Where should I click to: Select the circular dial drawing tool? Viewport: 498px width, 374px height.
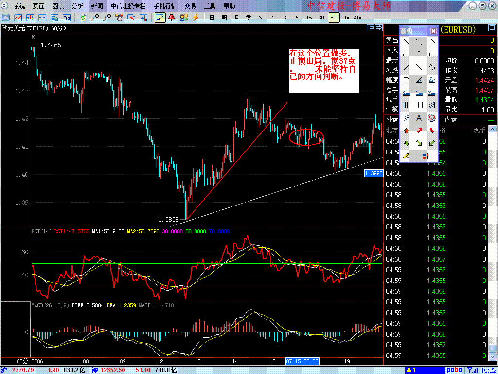(x=431, y=118)
